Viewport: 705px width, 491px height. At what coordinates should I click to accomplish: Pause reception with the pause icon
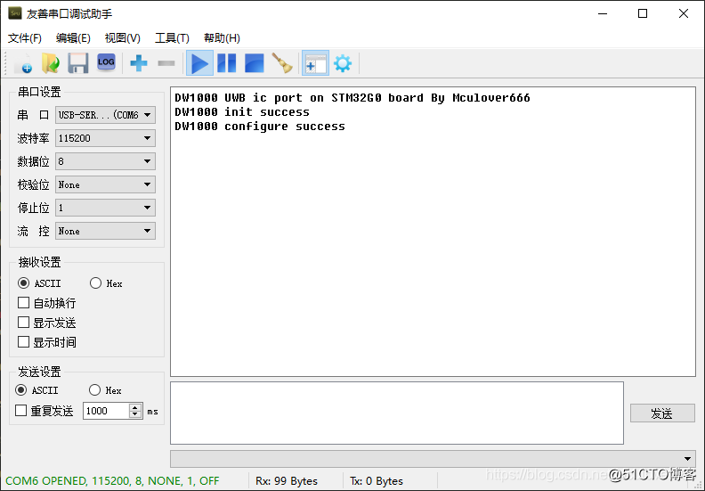227,63
